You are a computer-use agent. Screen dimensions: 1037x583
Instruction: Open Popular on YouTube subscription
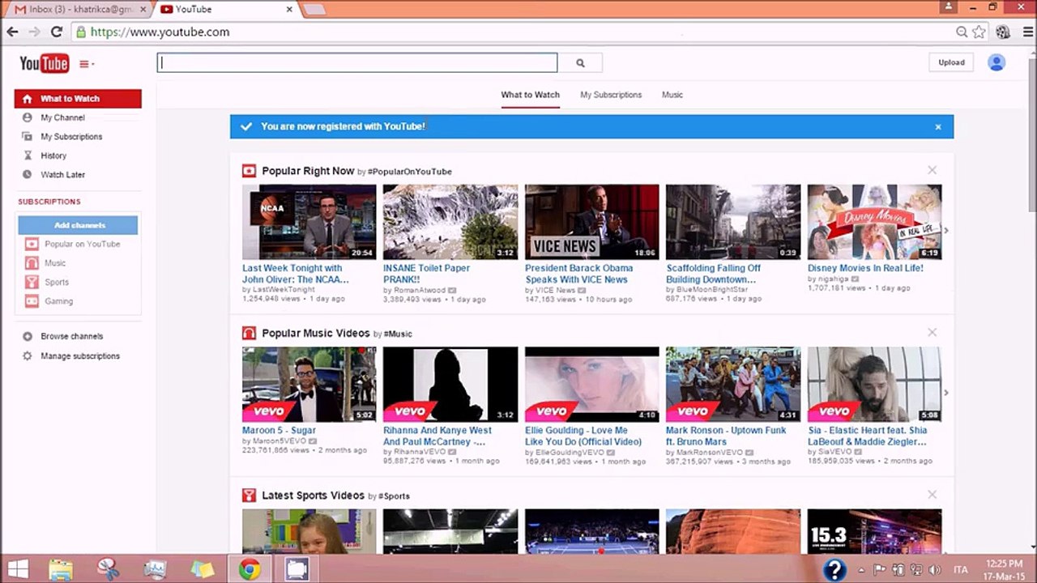82,244
